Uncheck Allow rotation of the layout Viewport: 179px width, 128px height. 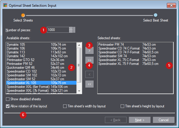point(8,106)
